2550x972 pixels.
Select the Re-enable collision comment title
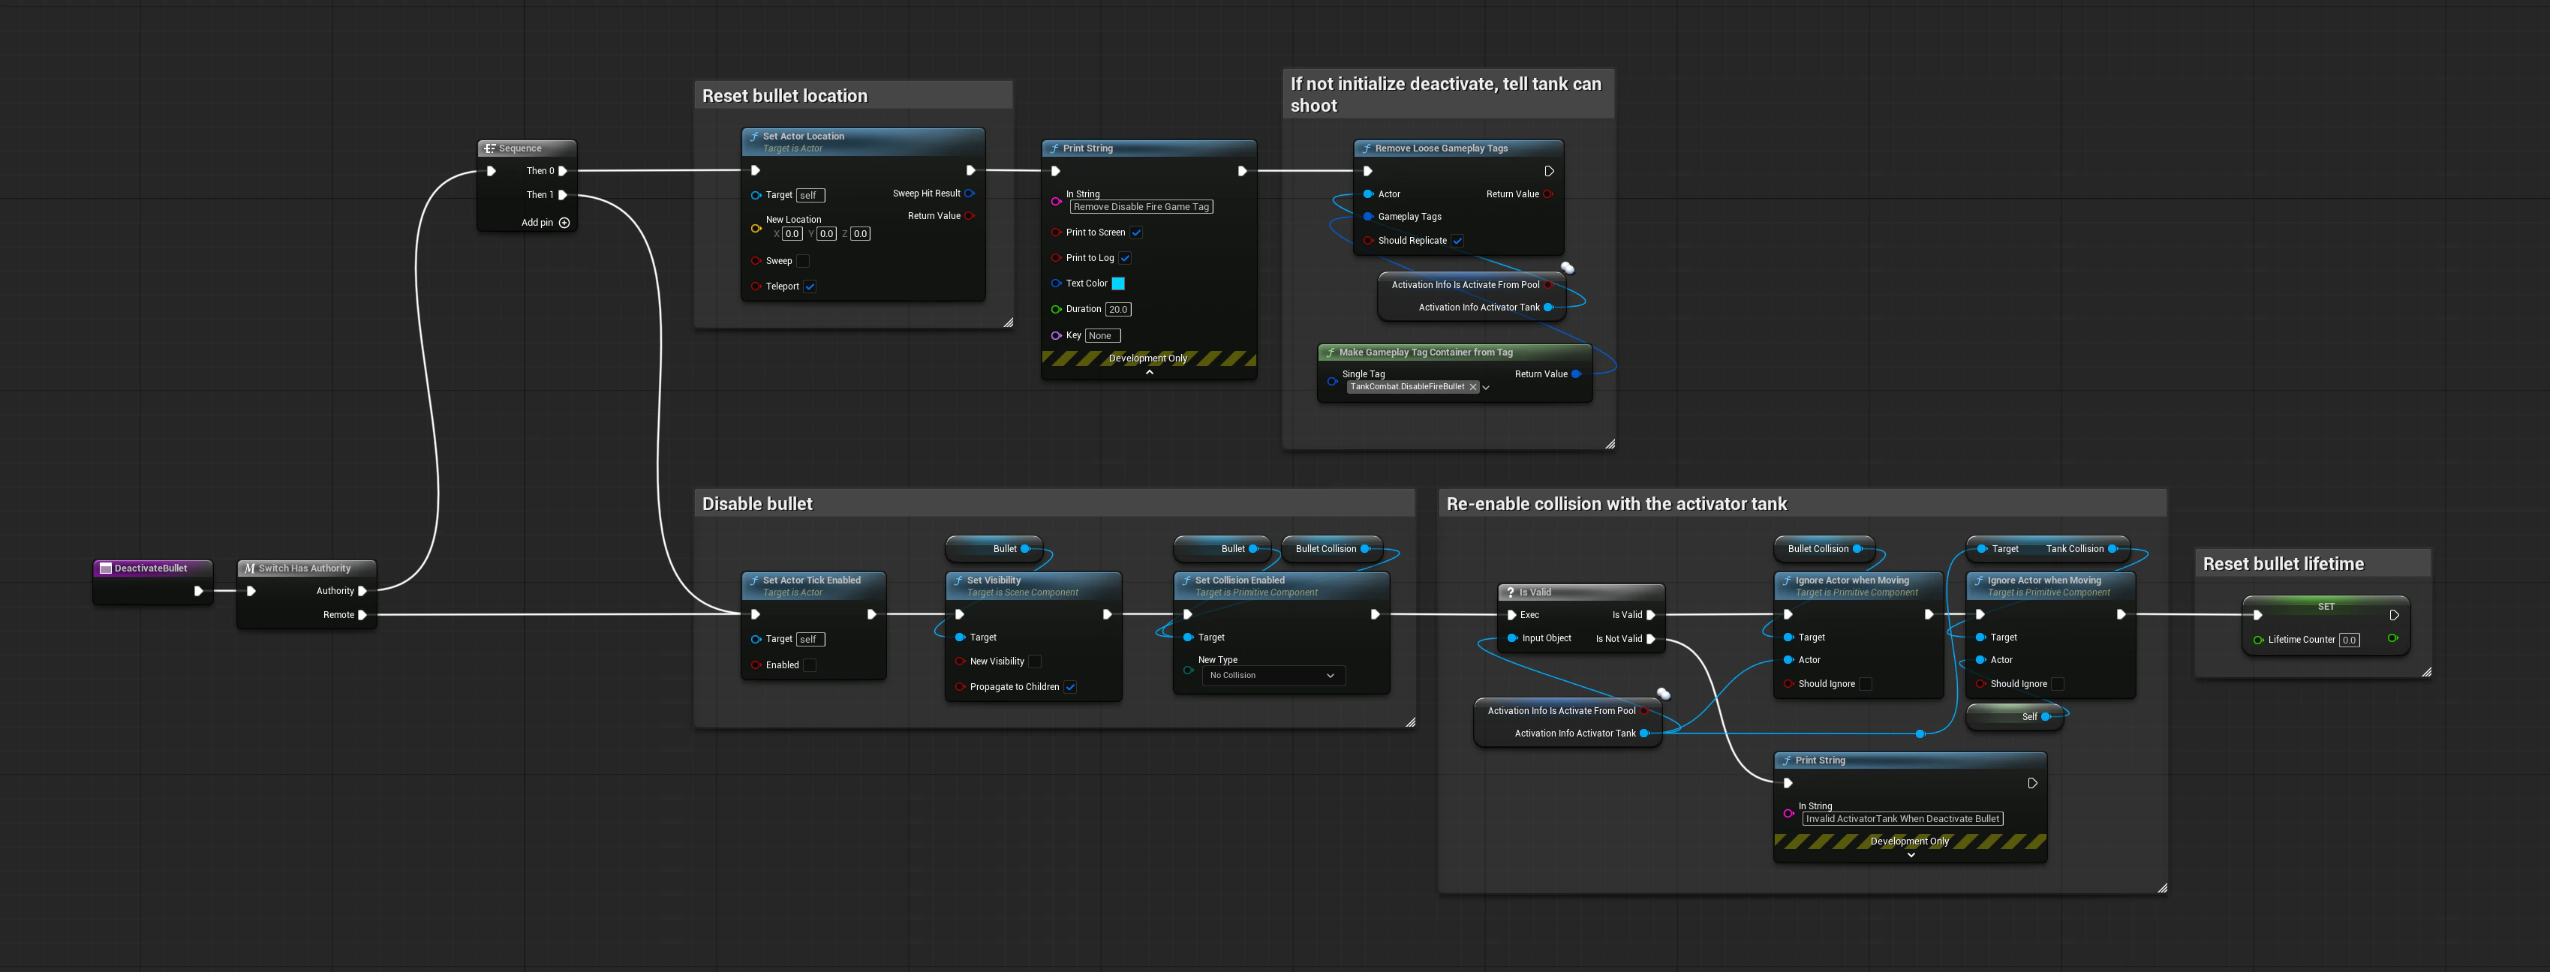coord(1616,504)
